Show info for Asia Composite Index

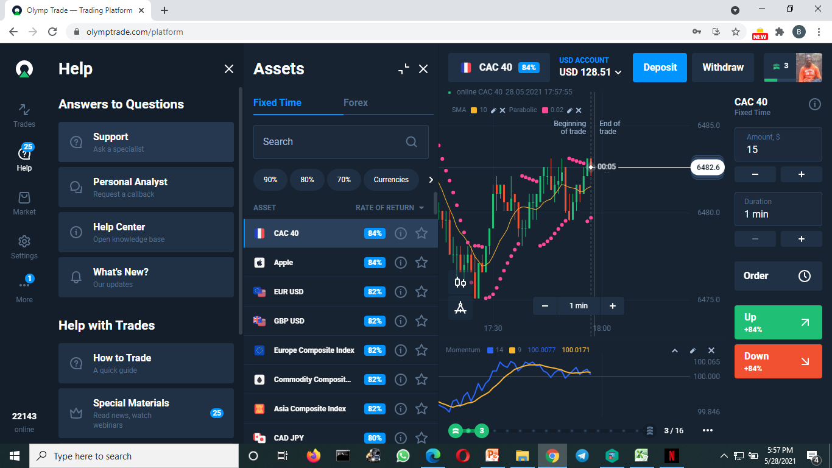click(401, 408)
